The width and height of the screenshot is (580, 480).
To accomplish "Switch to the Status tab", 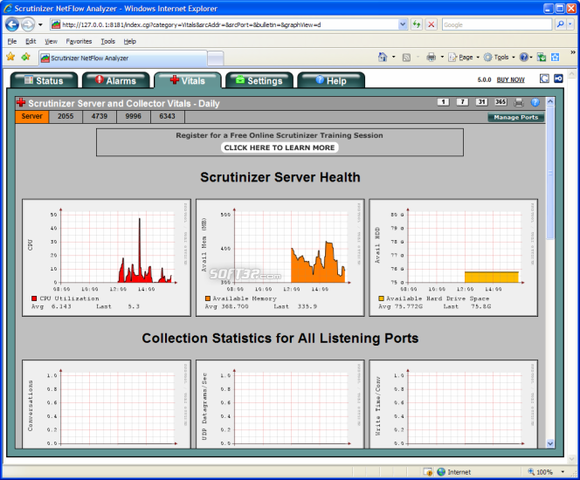I will click(44, 80).
